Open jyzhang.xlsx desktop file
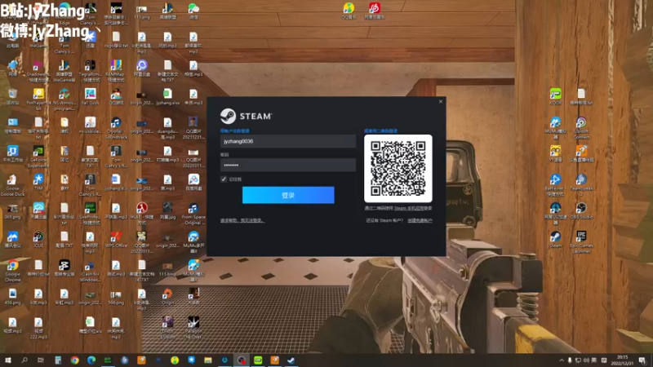 click(x=167, y=96)
